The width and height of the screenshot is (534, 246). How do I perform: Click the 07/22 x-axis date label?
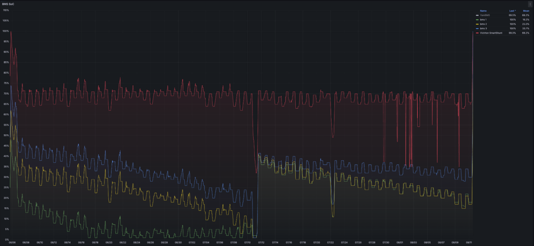point(331,243)
